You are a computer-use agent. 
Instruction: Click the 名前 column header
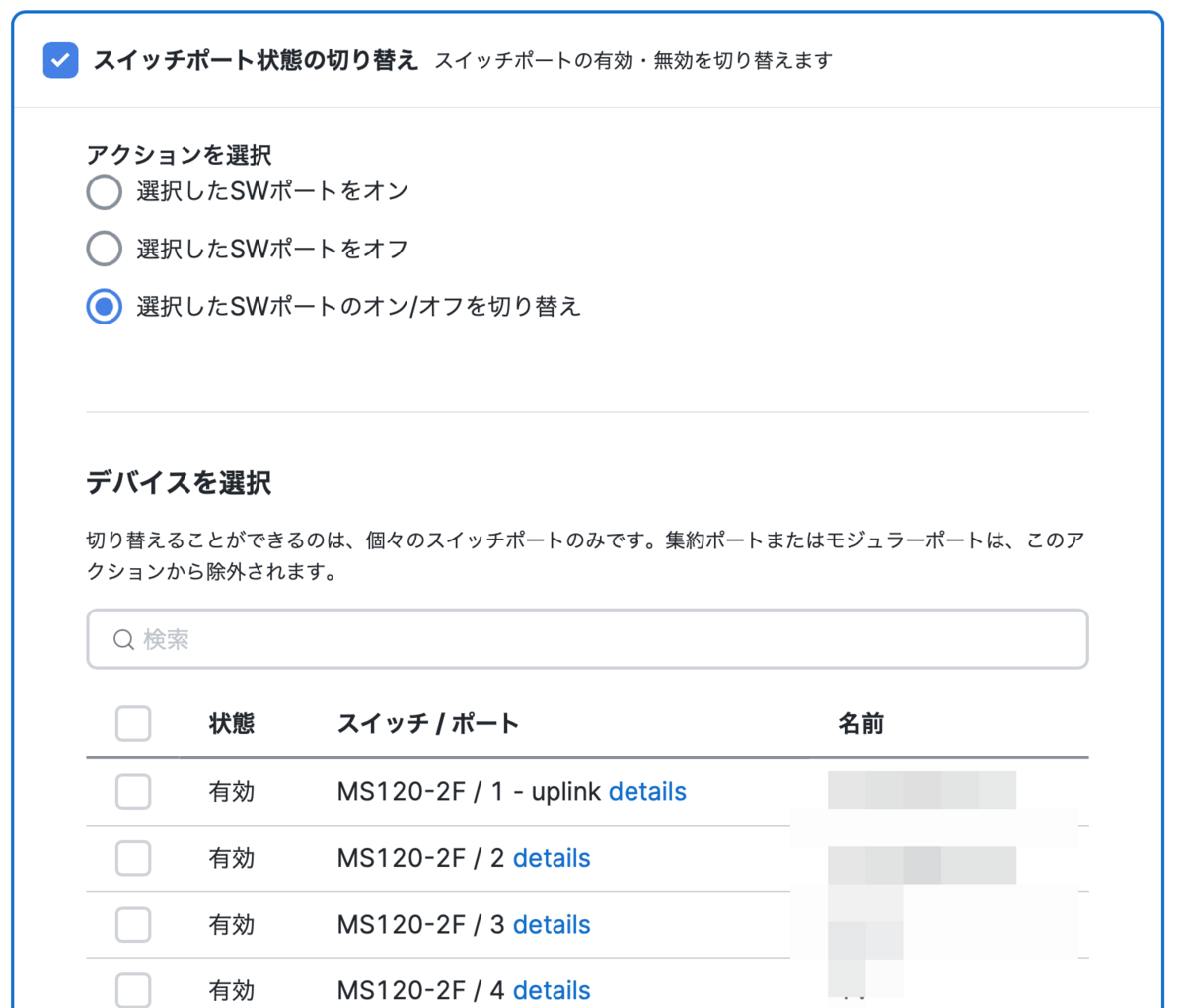pos(860,723)
